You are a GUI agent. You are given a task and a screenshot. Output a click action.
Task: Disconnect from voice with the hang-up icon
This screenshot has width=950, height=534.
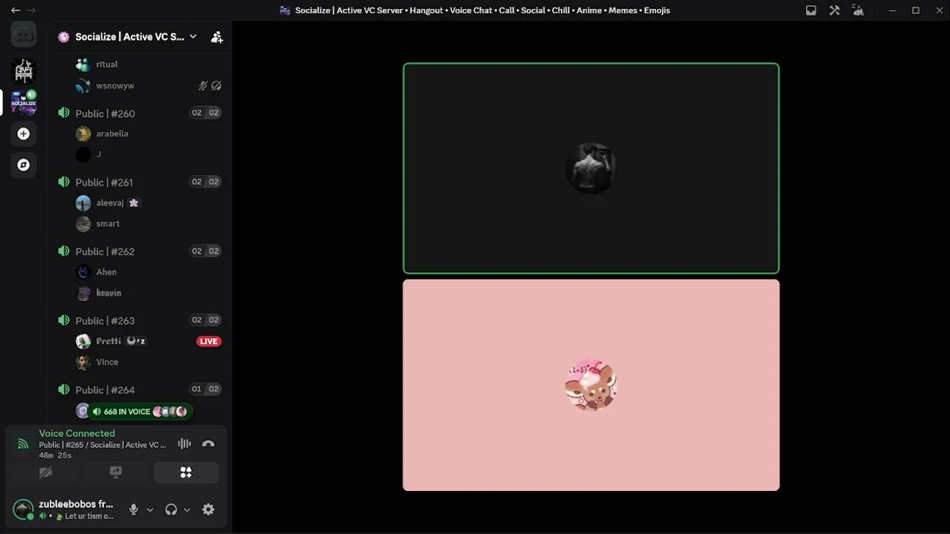[x=208, y=444]
